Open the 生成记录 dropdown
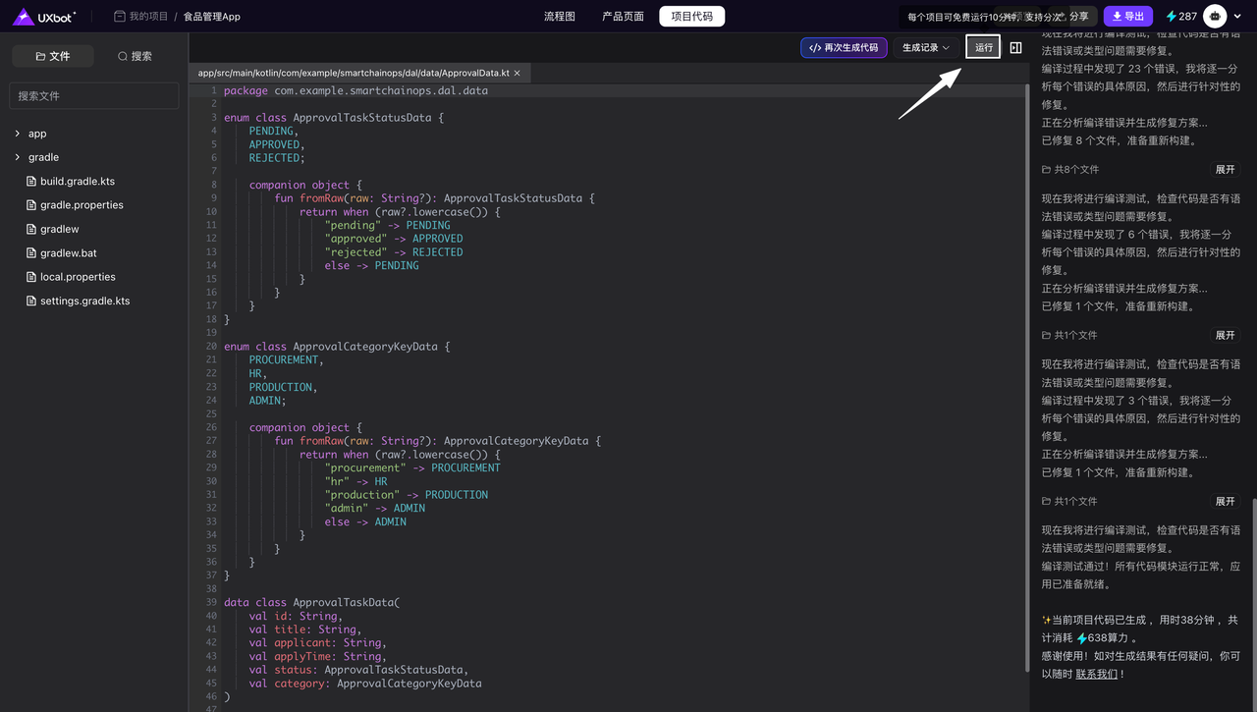Screen dimensions: 1257x712 pos(925,47)
